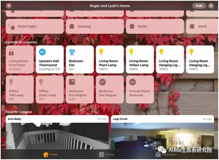Click the bulb icon on Office Tall Lamp
The width and height of the screenshot is (219, 160).
tap(11, 82)
